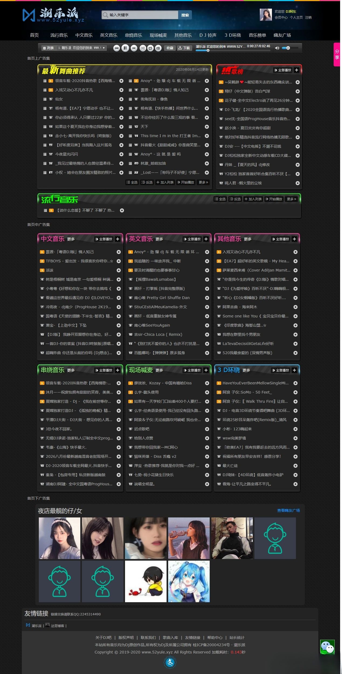Mute the player volume speaker icon
342x674 pixels.
277,48
